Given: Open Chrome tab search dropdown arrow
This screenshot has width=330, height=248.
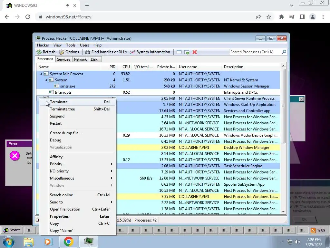Looking at the screenshot, I should [292, 5].
